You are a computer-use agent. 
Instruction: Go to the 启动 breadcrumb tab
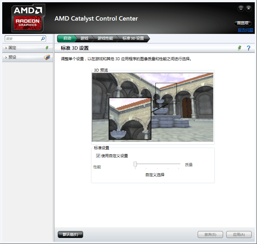click(67, 38)
